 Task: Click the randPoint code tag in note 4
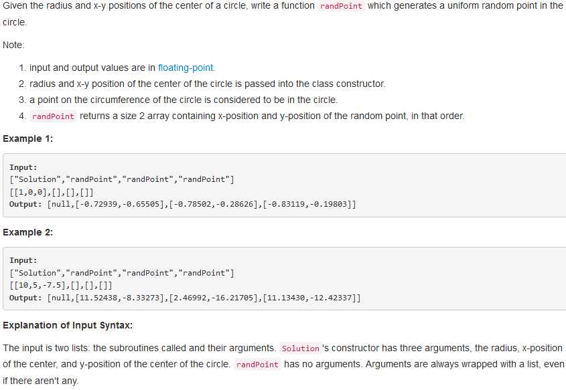coord(53,116)
